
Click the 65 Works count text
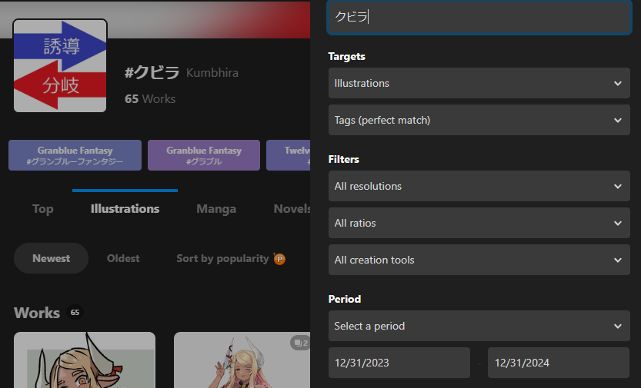[x=150, y=99]
